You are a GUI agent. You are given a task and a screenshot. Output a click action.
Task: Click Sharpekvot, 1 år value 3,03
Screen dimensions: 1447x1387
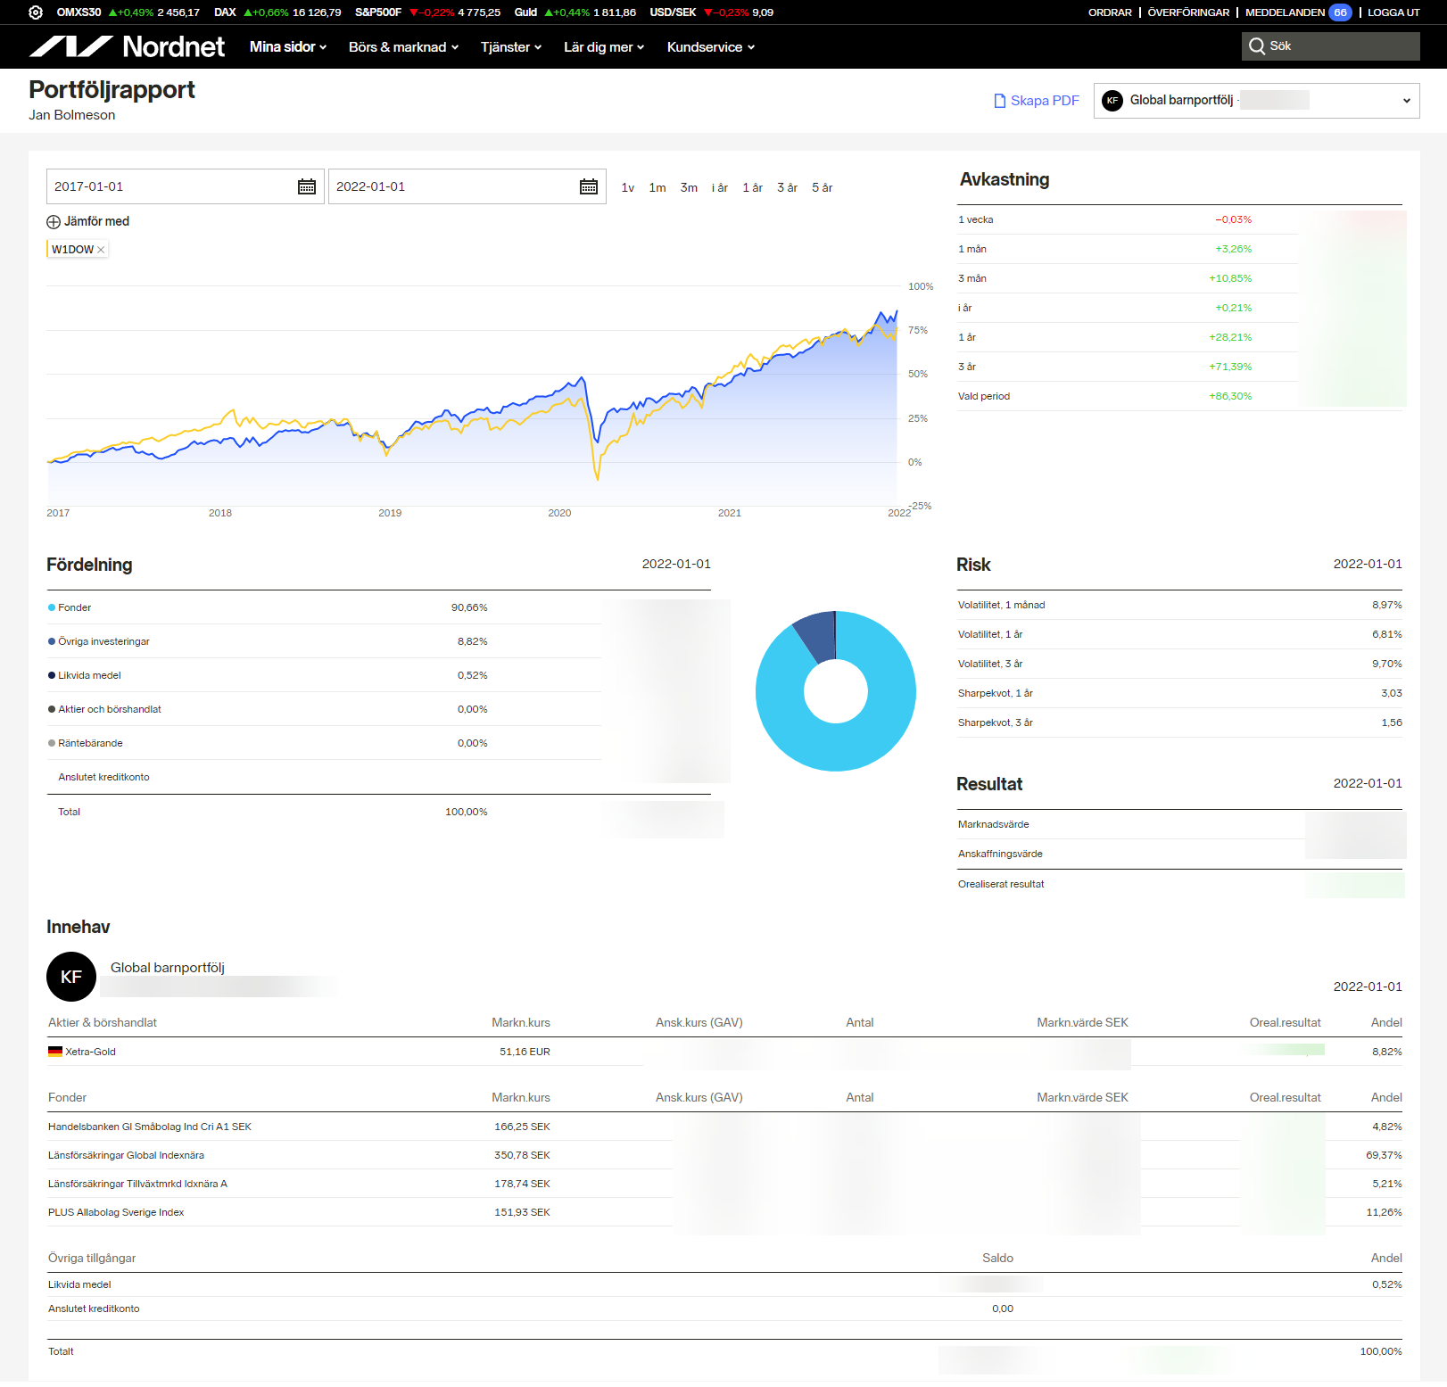1392,693
